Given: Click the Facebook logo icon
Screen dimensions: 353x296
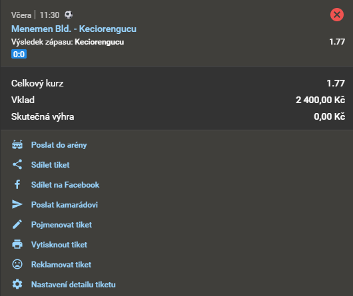Looking at the screenshot, I should (17, 184).
